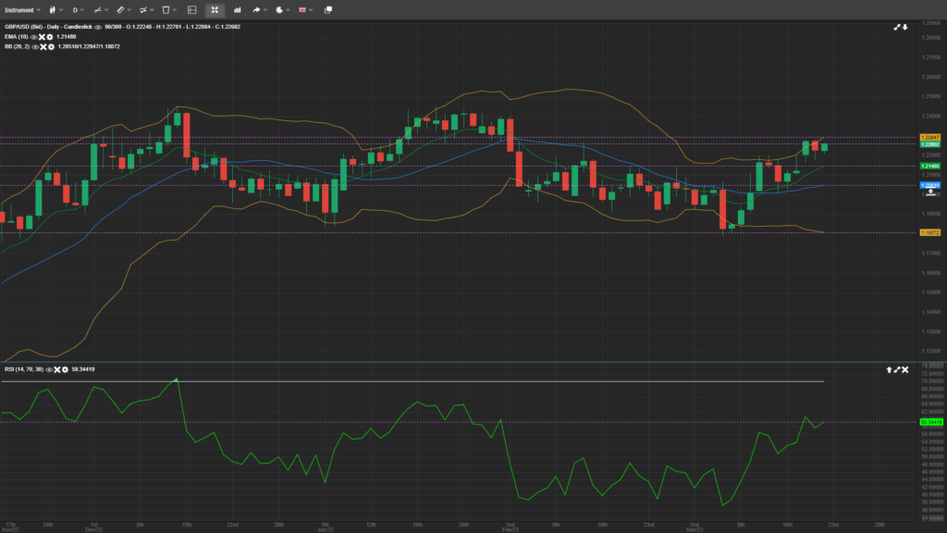Viewport: 947px width, 533px height.
Task: Open the candlestick chart type dropdown
Action: point(52,9)
